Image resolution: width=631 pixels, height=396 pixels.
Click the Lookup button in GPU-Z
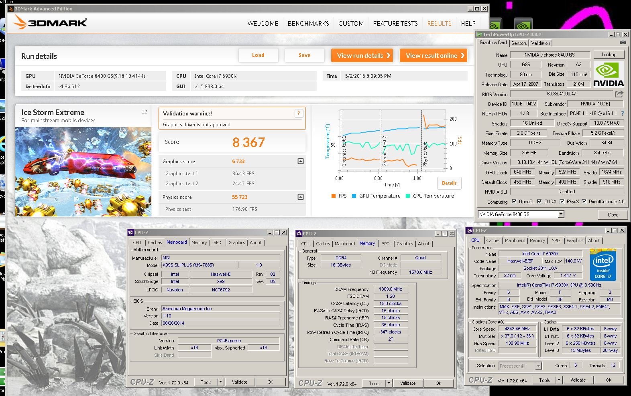tap(609, 55)
